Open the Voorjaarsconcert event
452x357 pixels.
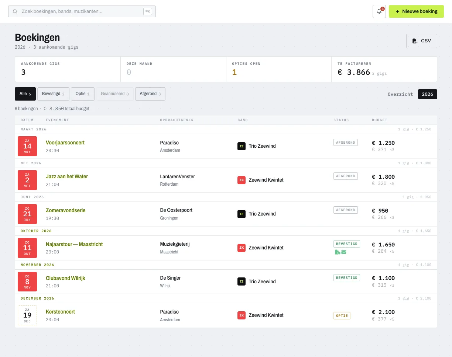(x=65, y=143)
